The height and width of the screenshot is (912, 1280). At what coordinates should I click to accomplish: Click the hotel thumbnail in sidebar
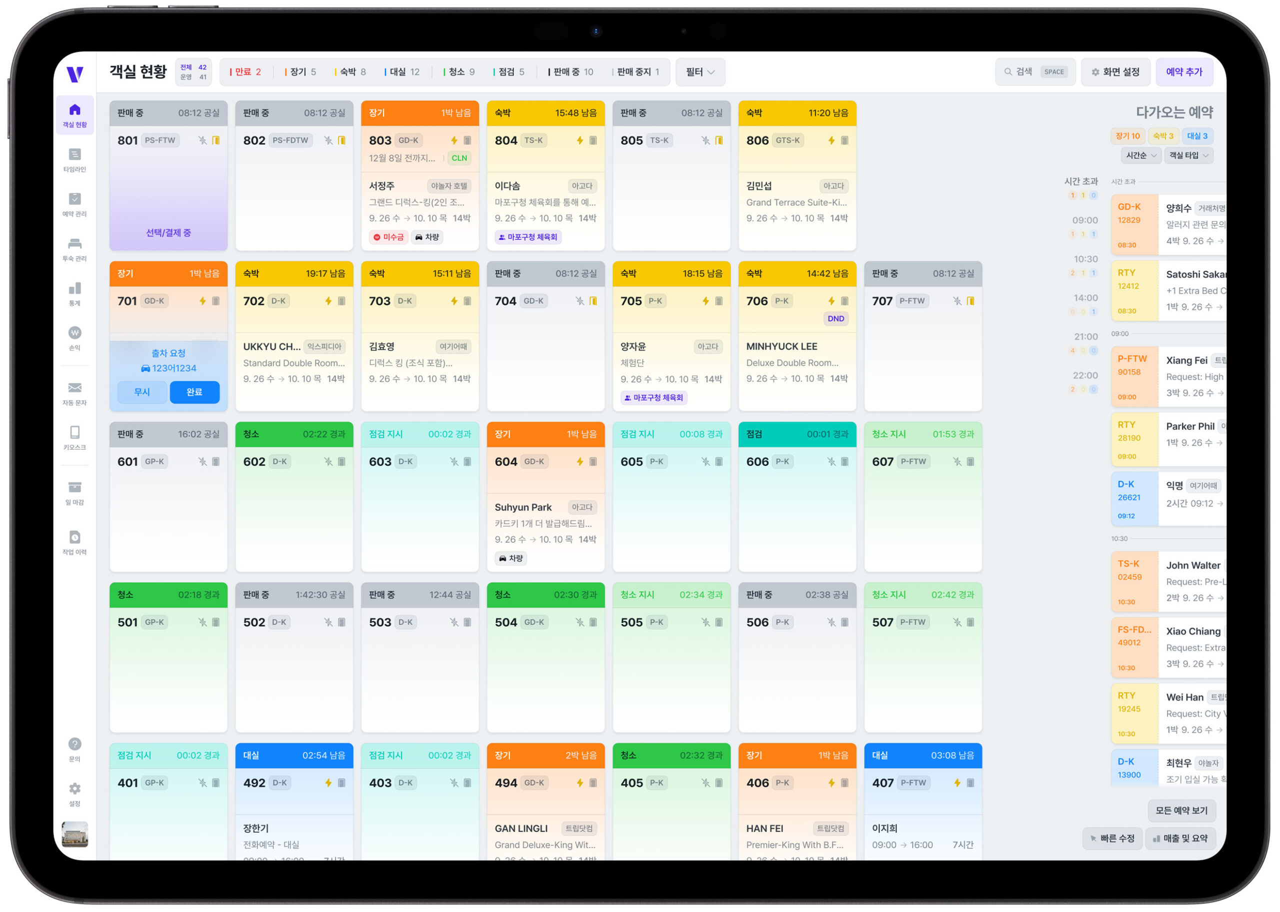coord(74,835)
